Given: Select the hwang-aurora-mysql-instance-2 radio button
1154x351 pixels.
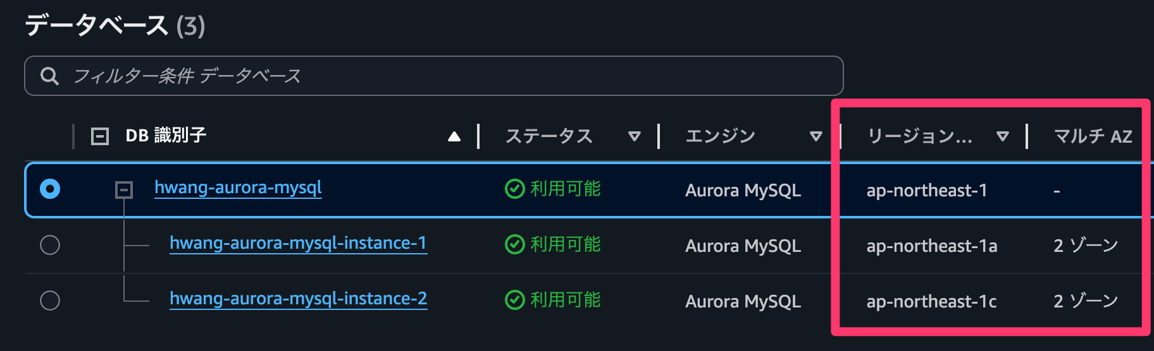Looking at the screenshot, I should tap(50, 300).
